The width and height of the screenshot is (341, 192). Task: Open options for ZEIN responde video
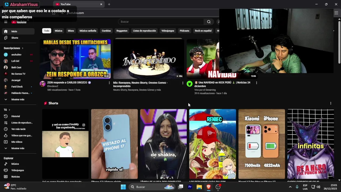point(109,83)
